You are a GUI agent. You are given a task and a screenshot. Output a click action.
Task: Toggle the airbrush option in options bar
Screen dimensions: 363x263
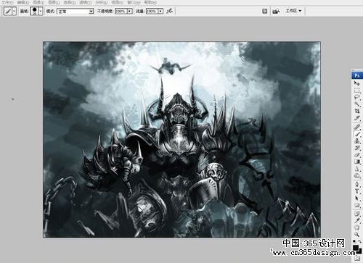tap(169, 11)
